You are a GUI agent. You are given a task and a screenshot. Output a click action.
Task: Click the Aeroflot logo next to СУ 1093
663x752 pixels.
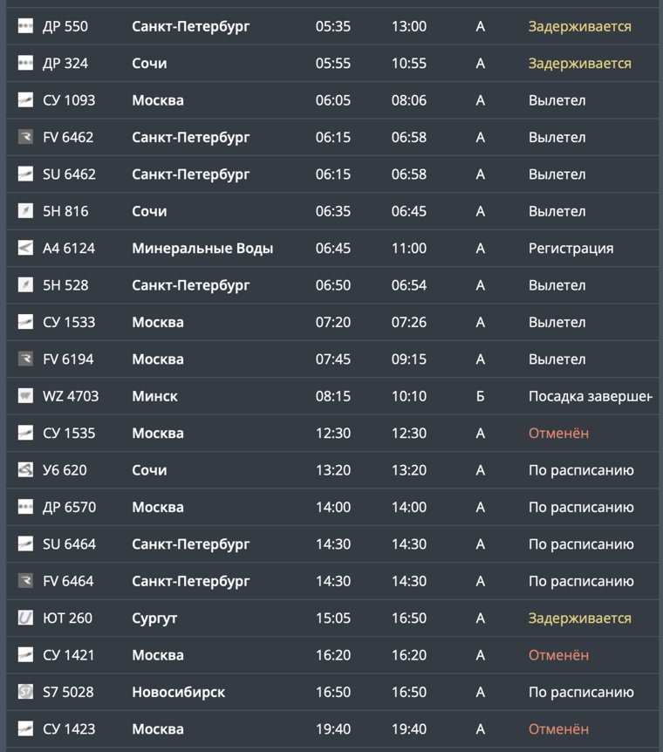tap(25, 100)
